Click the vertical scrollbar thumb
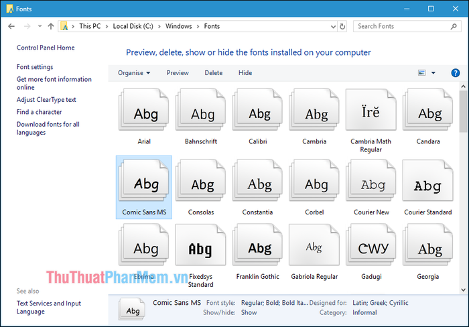 [464, 111]
